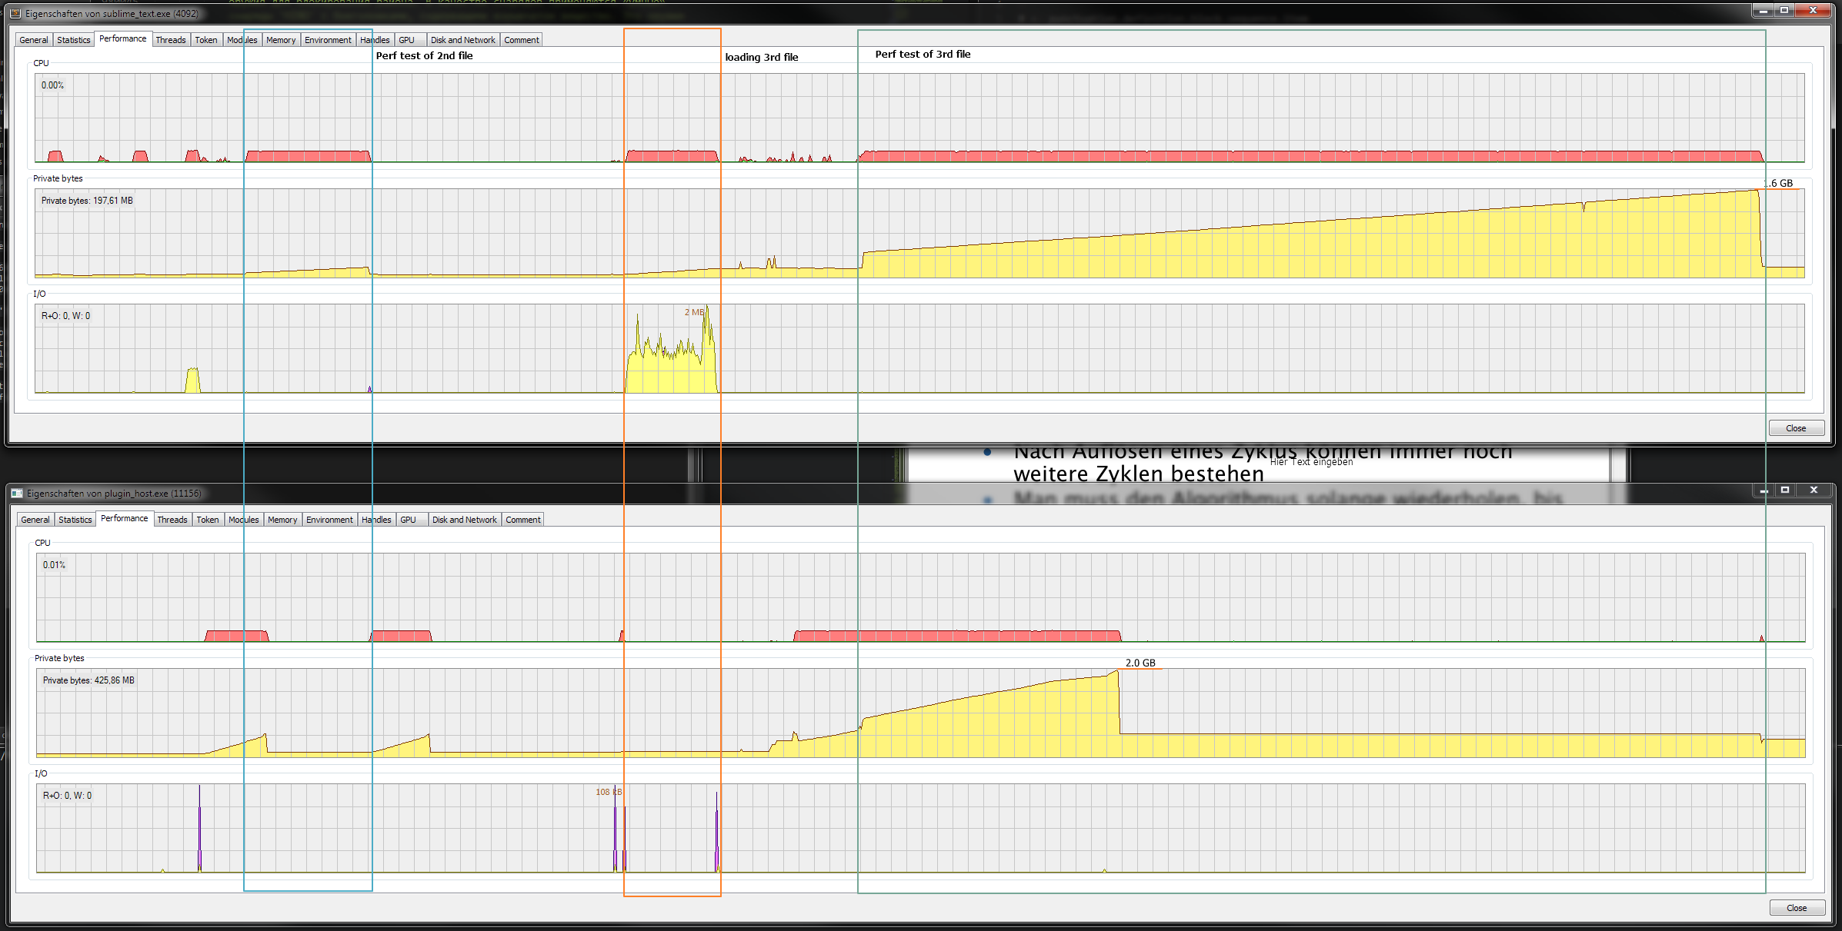Switch to Token tab in plugin_host window

[x=207, y=520]
